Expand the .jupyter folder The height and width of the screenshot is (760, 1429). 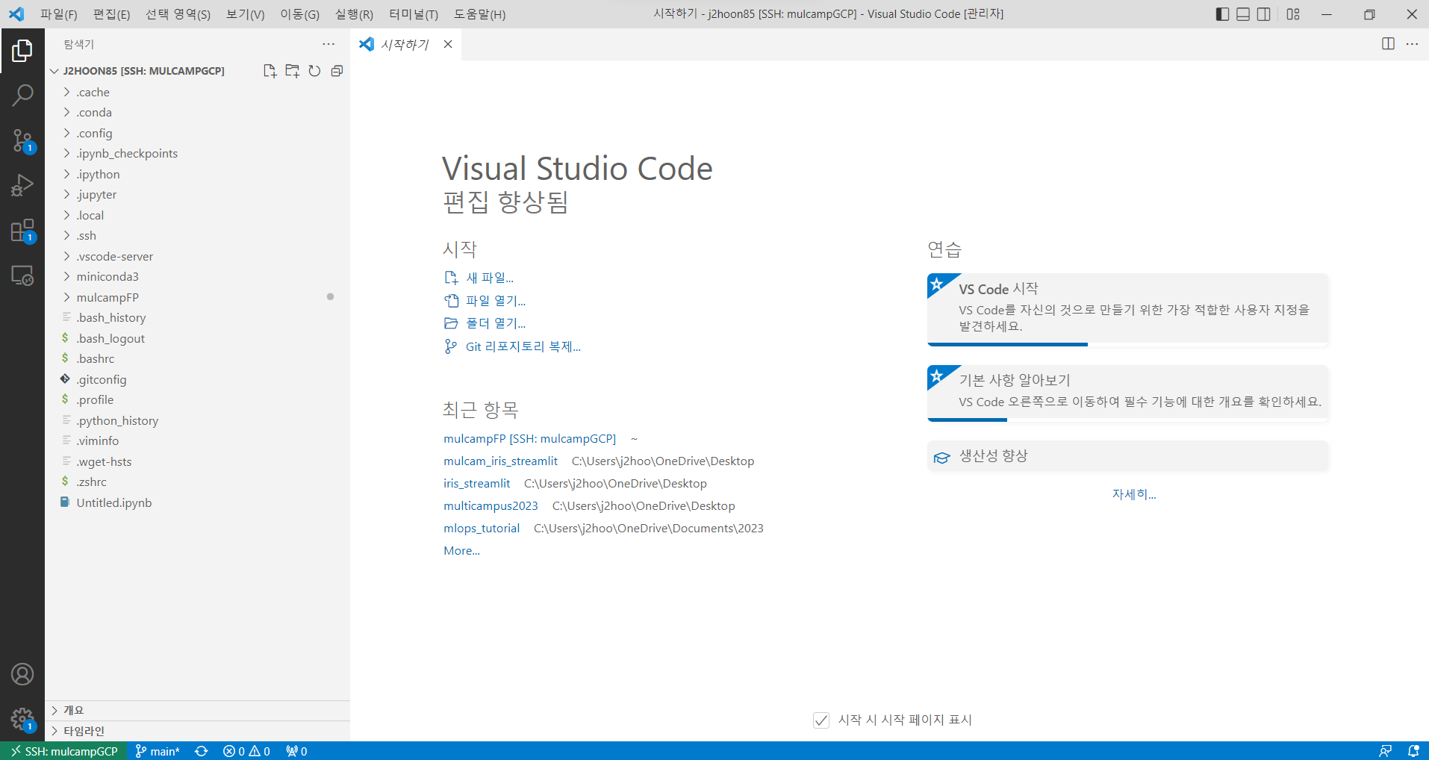[x=197, y=195]
